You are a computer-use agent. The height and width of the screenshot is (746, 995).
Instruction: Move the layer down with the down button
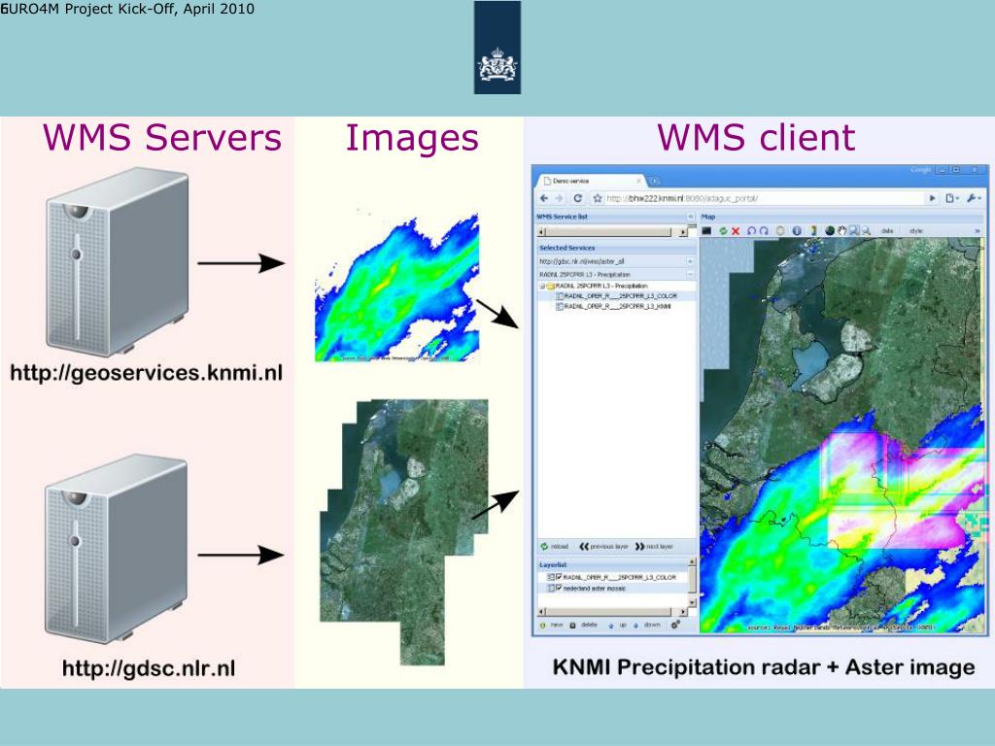pyautogui.click(x=648, y=625)
